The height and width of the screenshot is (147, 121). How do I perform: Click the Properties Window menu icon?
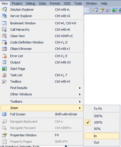click(x=4, y=135)
